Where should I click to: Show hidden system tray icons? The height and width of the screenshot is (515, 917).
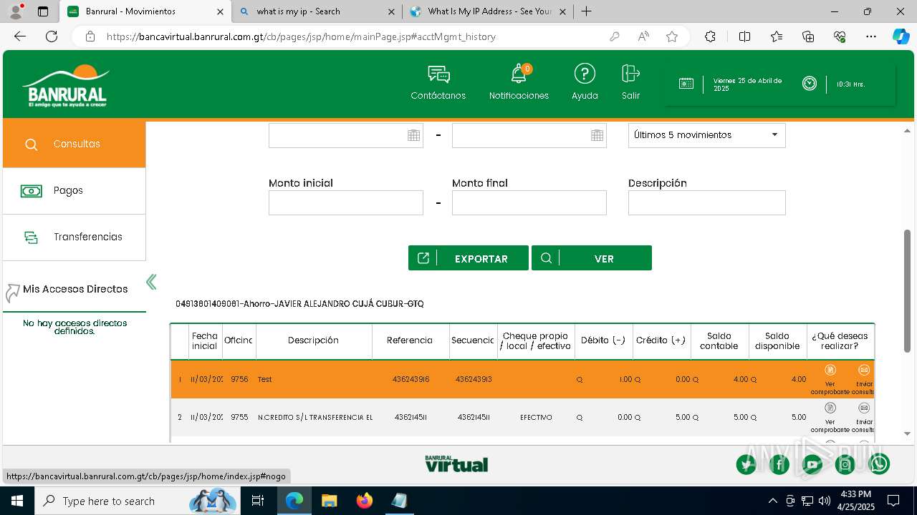click(x=772, y=501)
